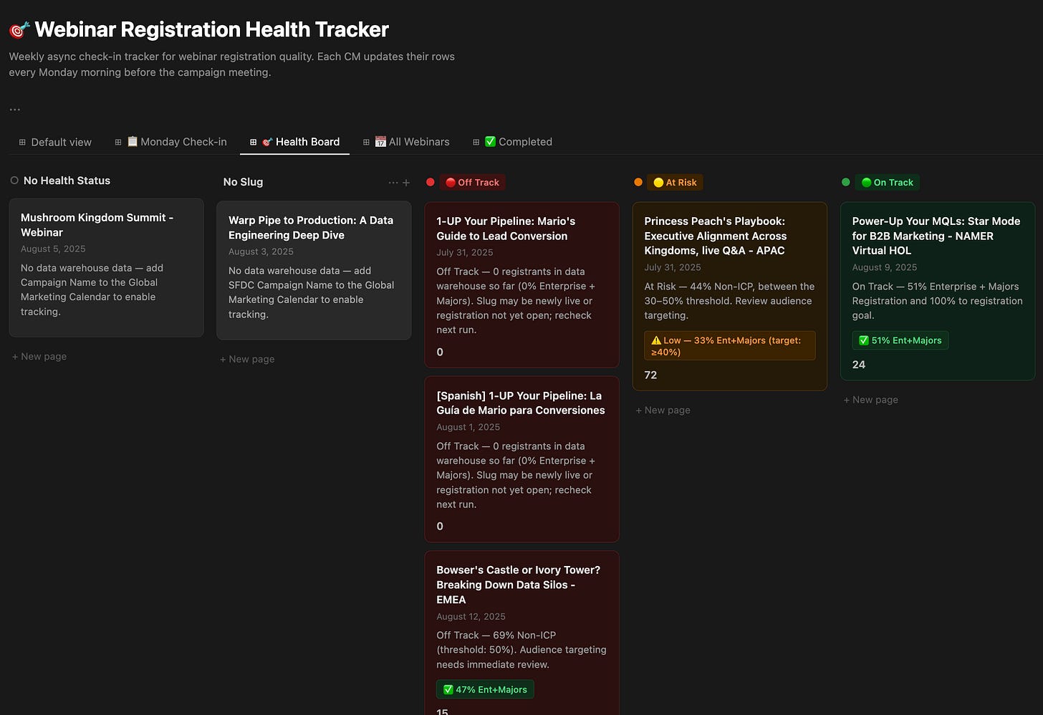This screenshot has width=1043, height=715.
Task: Click the August 3, 2025 date
Action: point(261,251)
